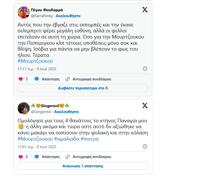
Task: Click X logo on Πέγκυ ΦουΚαρρά tweet
Action: coord(145,10)
